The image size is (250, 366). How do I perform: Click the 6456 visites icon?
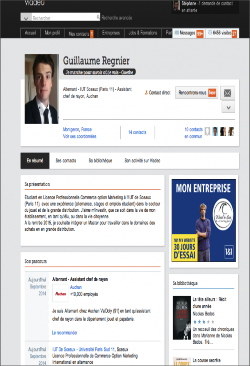coord(210,32)
